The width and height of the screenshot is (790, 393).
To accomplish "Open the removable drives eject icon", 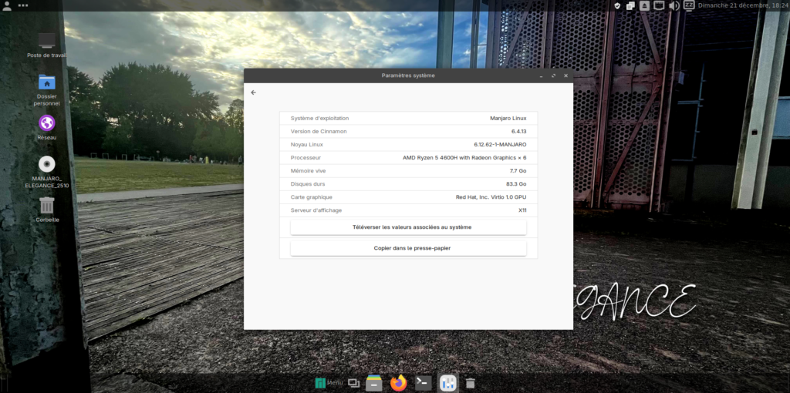I will (x=644, y=5).
